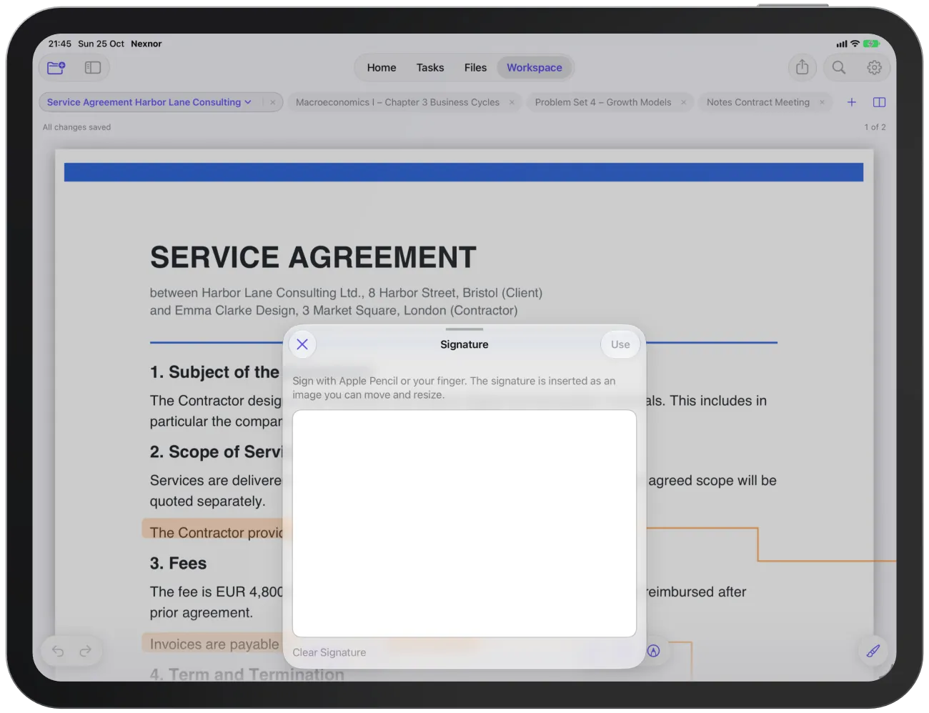Image resolution: width=929 pixels, height=713 pixels.
Task: Tap the battery status icon
Action: (871, 44)
